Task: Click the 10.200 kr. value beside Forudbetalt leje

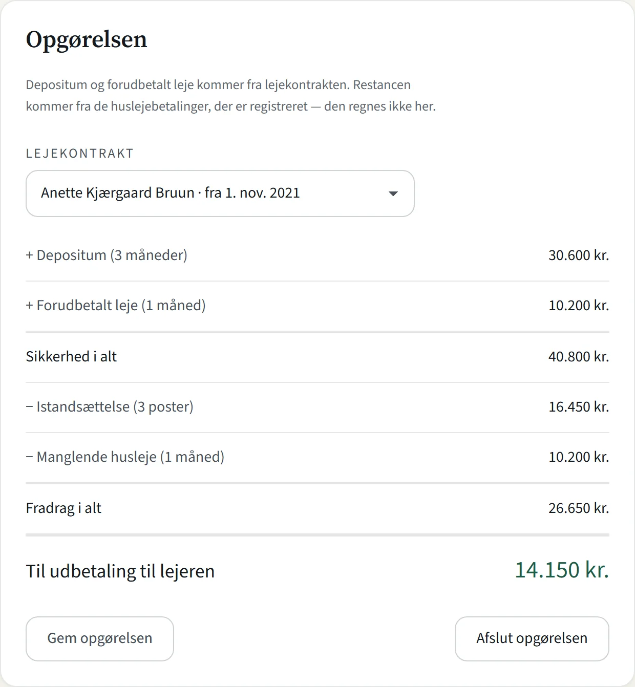Action: (579, 305)
